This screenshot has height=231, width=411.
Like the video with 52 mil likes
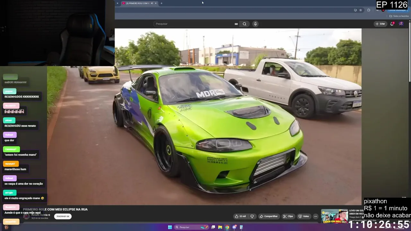(240, 216)
